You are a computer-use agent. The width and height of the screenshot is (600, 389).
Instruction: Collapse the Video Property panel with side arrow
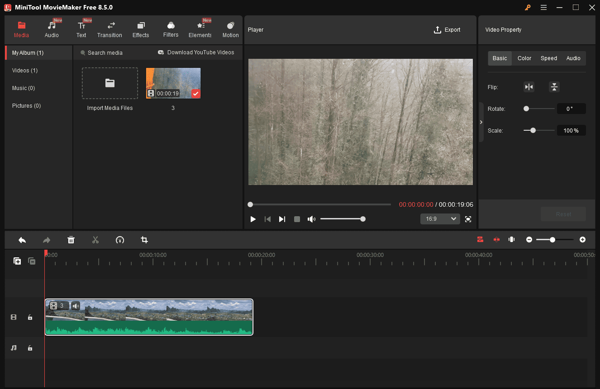pyautogui.click(x=481, y=122)
